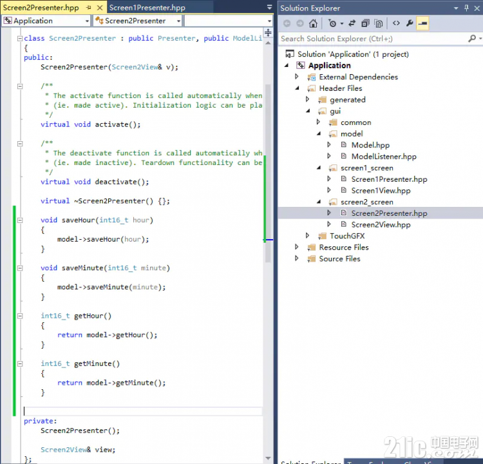
Task: Open the document tab list overflow dropdown
Action: click(269, 7)
